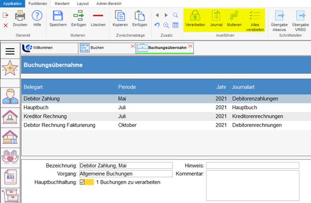Save with the Speichern disk icon
The height and width of the screenshot is (203, 311).
(x=58, y=16)
